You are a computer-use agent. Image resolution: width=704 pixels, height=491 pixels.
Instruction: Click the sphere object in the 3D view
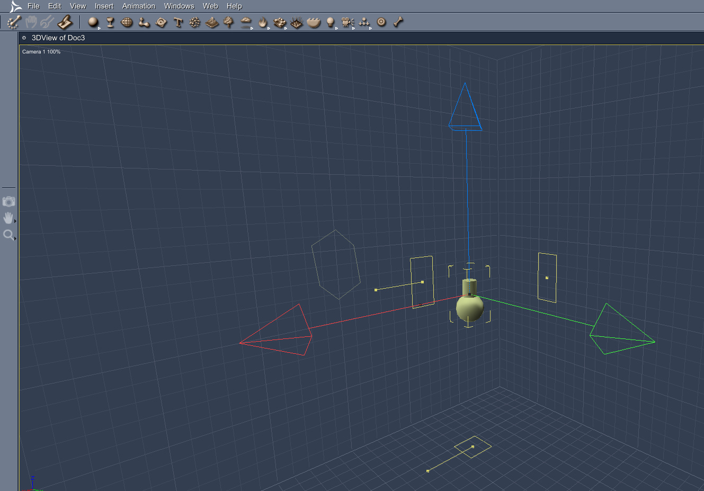469,308
